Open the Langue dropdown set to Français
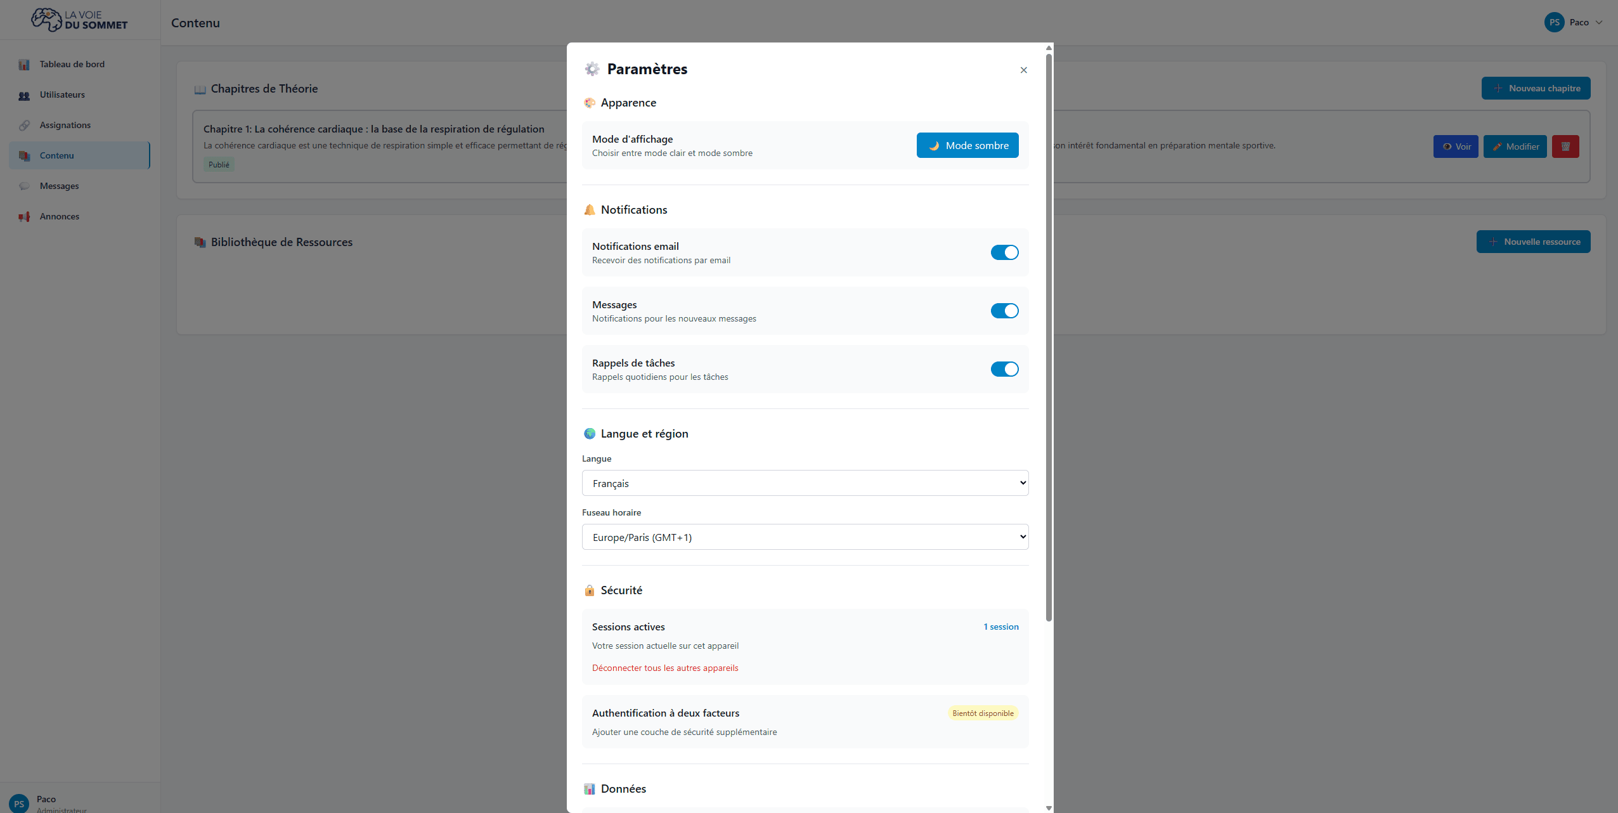This screenshot has width=1618, height=813. (x=805, y=483)
